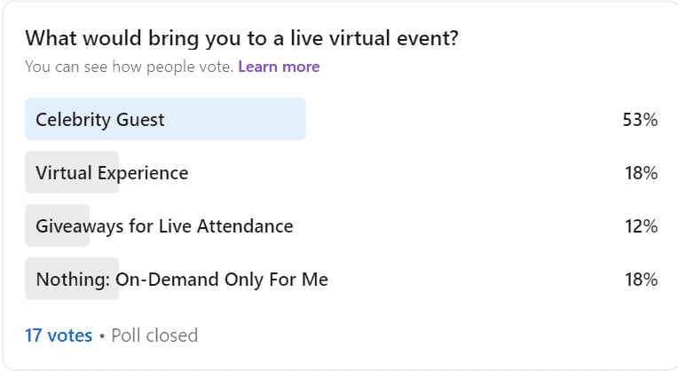Select the Celebrity Guest poll option
Image resolution: width=678 pixels, height=371 pixels.
click(342, 119)
